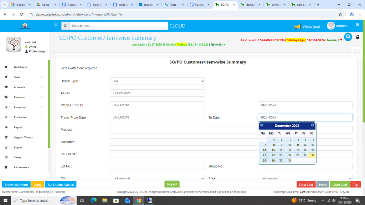Open the Dashboard menu item
This screenshot has height=205, width=365.
[20, 67]
